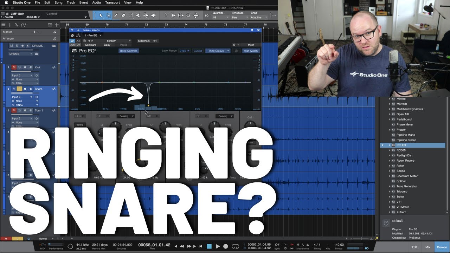
Task: Select the Arrow tool in toolbar
Action: coord(101,15)
